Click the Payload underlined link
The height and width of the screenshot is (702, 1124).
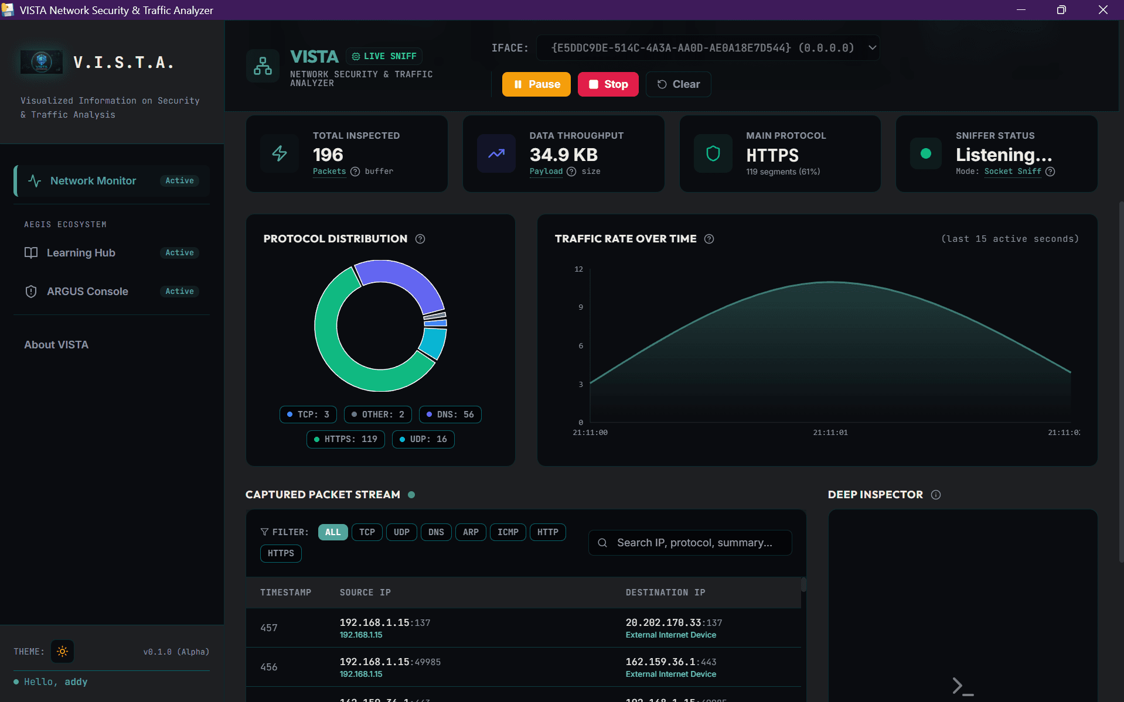coord(546,172)
